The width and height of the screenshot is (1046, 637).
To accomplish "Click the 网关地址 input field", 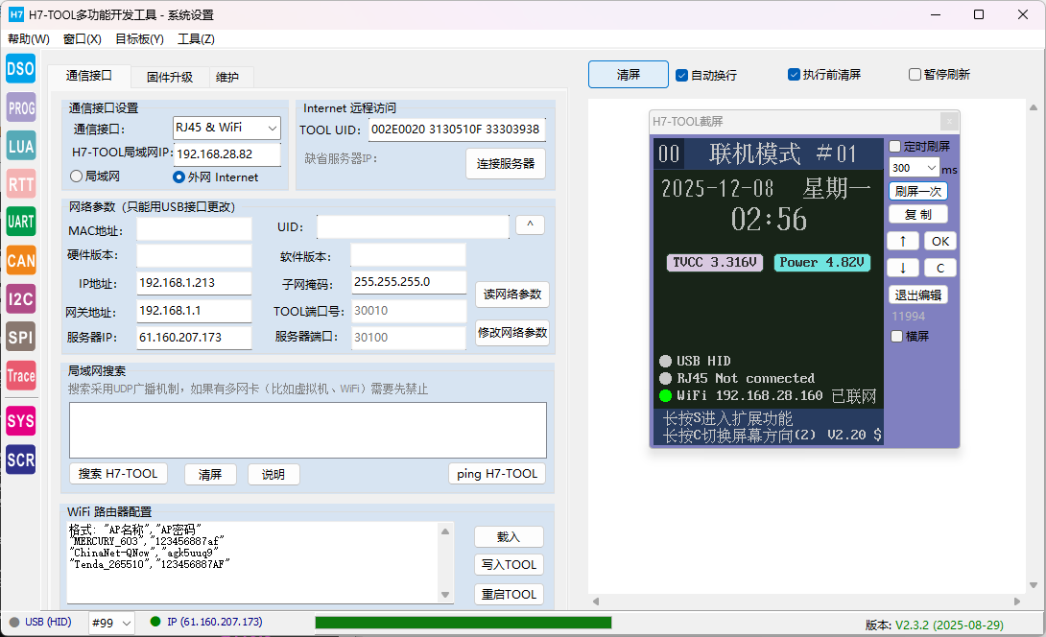I will coord(193,312).
